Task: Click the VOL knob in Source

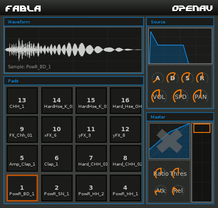Action: pyautogui.click(x=159, y=97)
